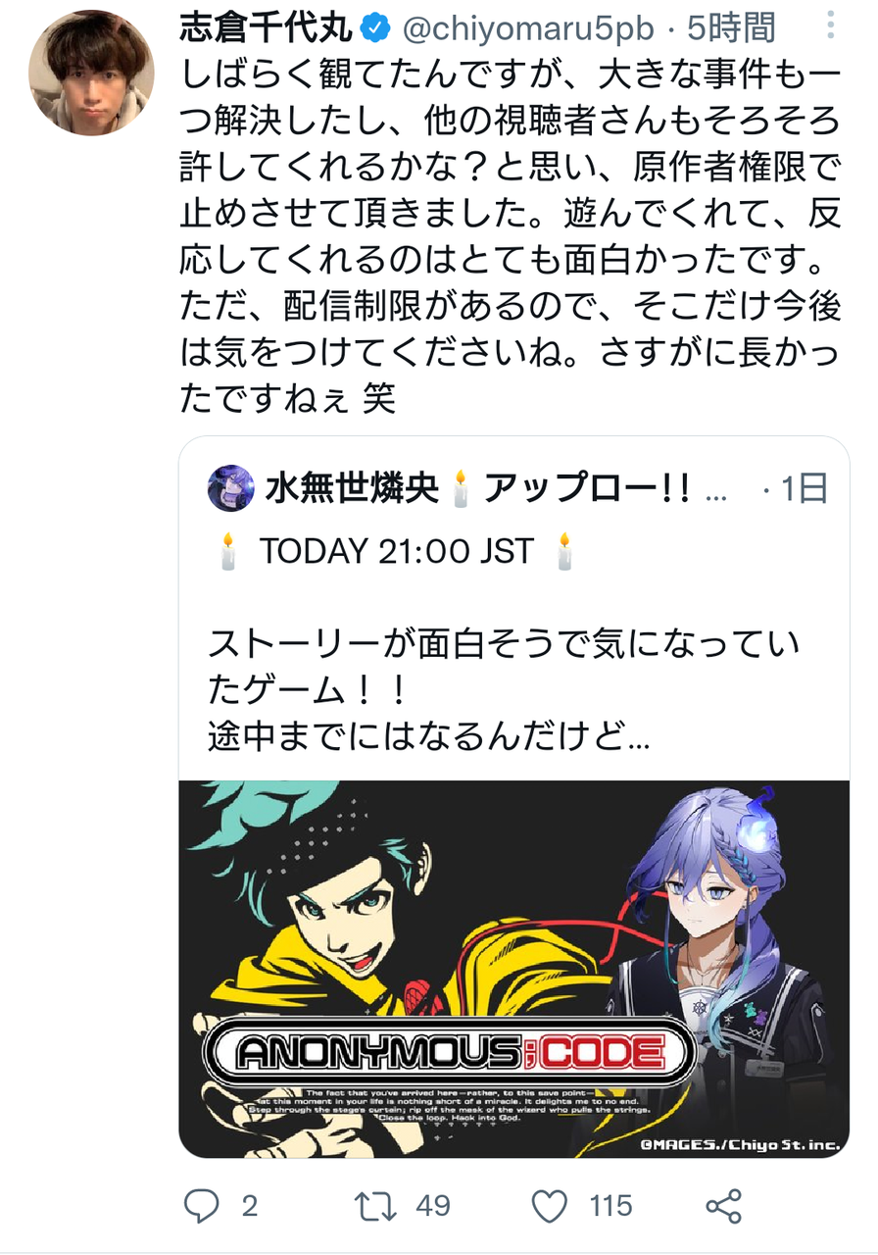The width and height of the screenshot is (878, 1255).
Task: Like the tweet with heart icon
Action: point(549,1205)
